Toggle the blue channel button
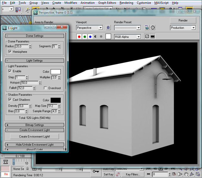The height and width of the screenshot is (178, 202). [x=90, y=37]
